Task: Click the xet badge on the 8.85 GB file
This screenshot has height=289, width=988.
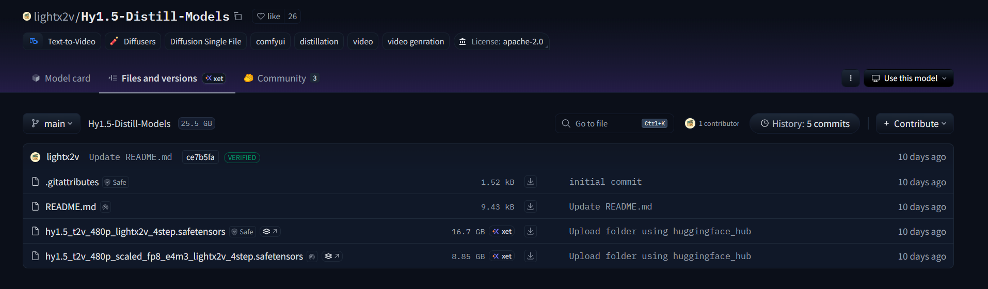Action: (x=502, y=256)
